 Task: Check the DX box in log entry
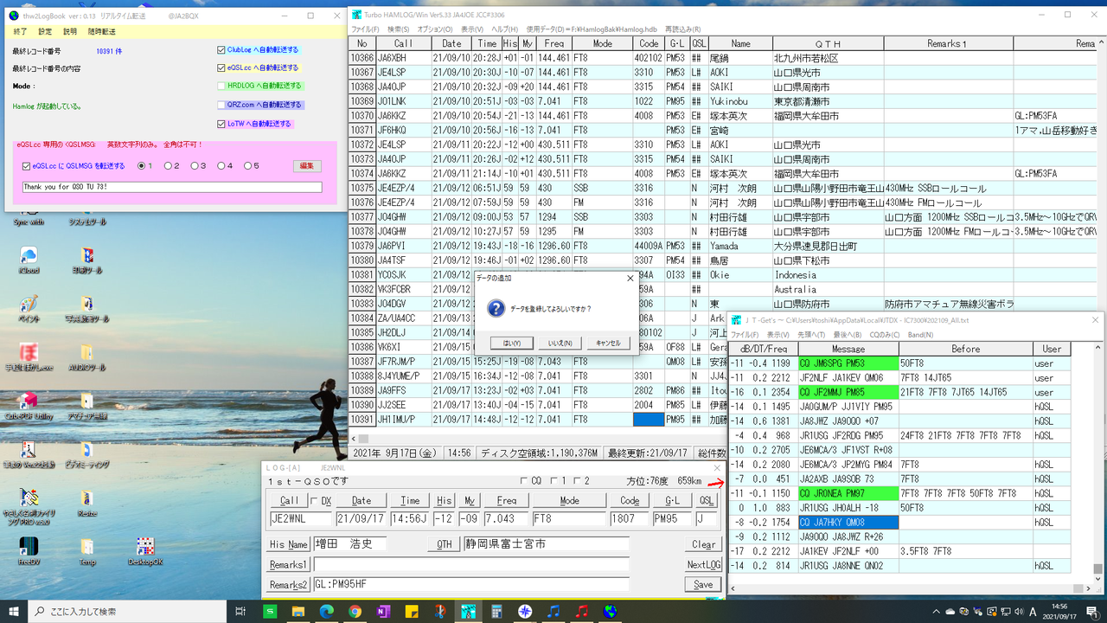314,501
